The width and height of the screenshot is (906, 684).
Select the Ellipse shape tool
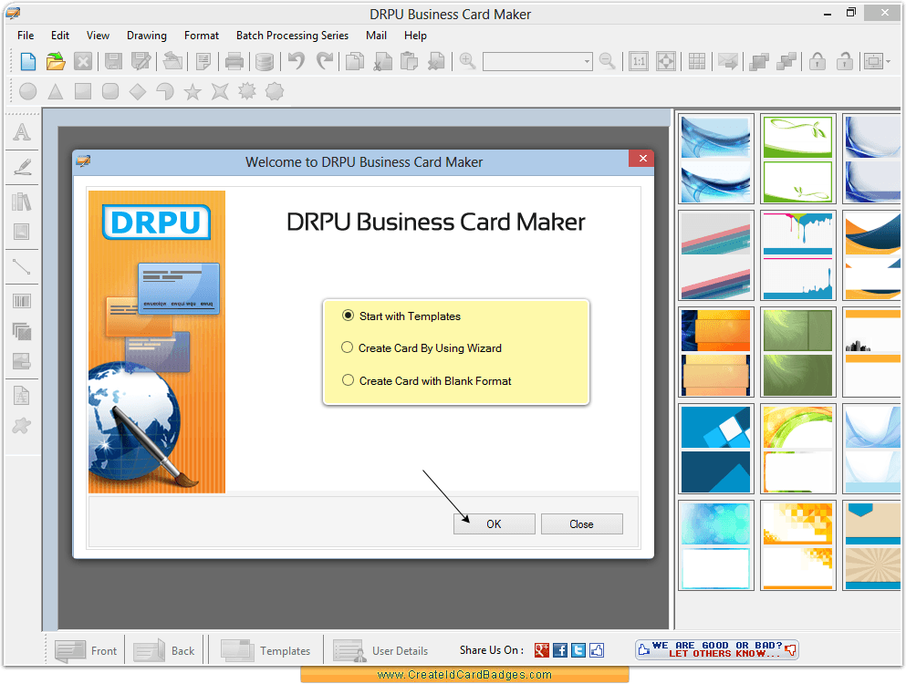(27, 91)
